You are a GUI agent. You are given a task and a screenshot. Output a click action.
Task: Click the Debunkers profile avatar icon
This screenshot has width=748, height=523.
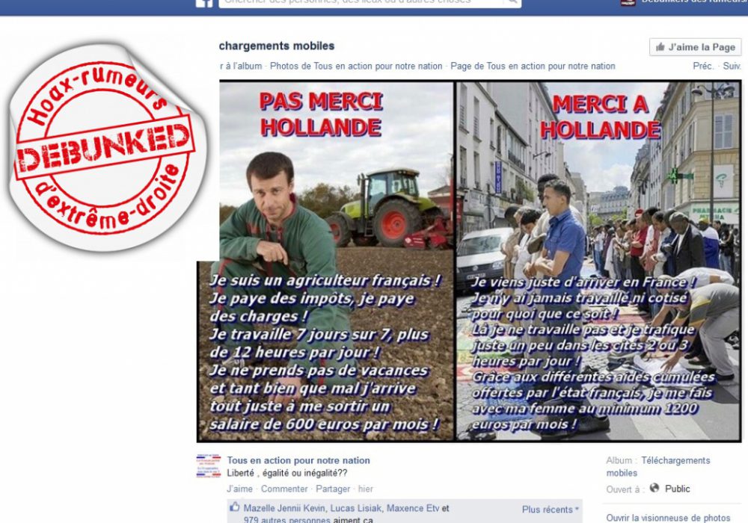628,2
